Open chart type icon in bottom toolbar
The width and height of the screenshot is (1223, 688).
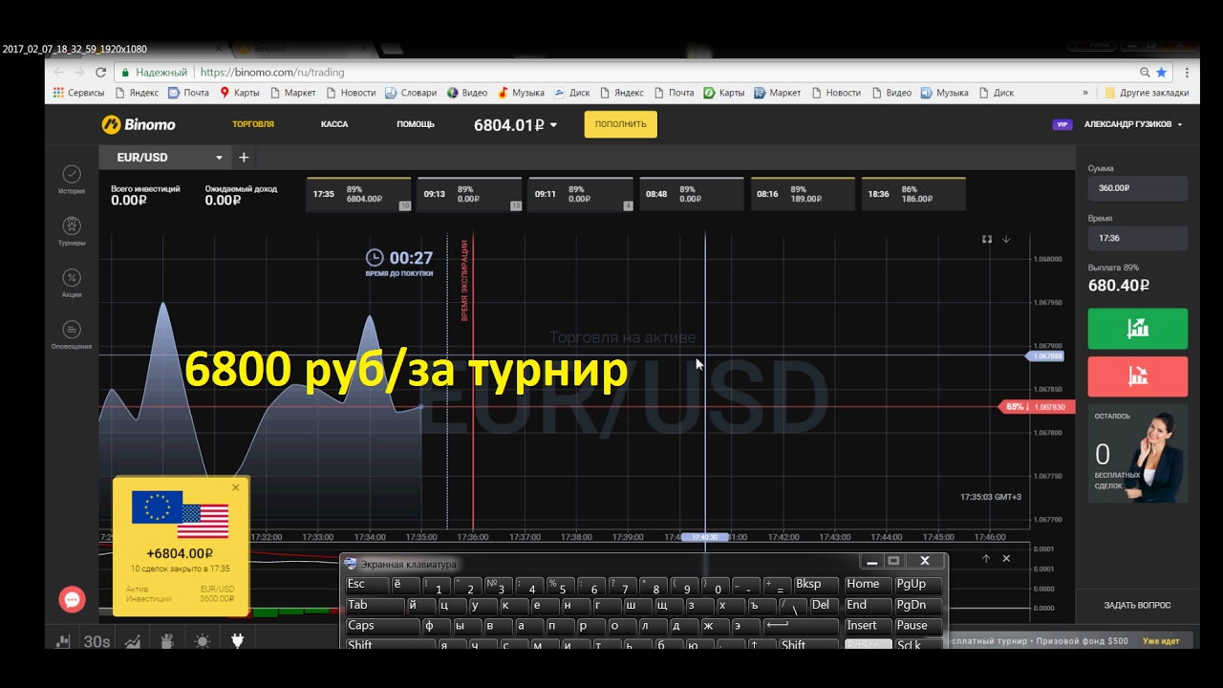63,641
